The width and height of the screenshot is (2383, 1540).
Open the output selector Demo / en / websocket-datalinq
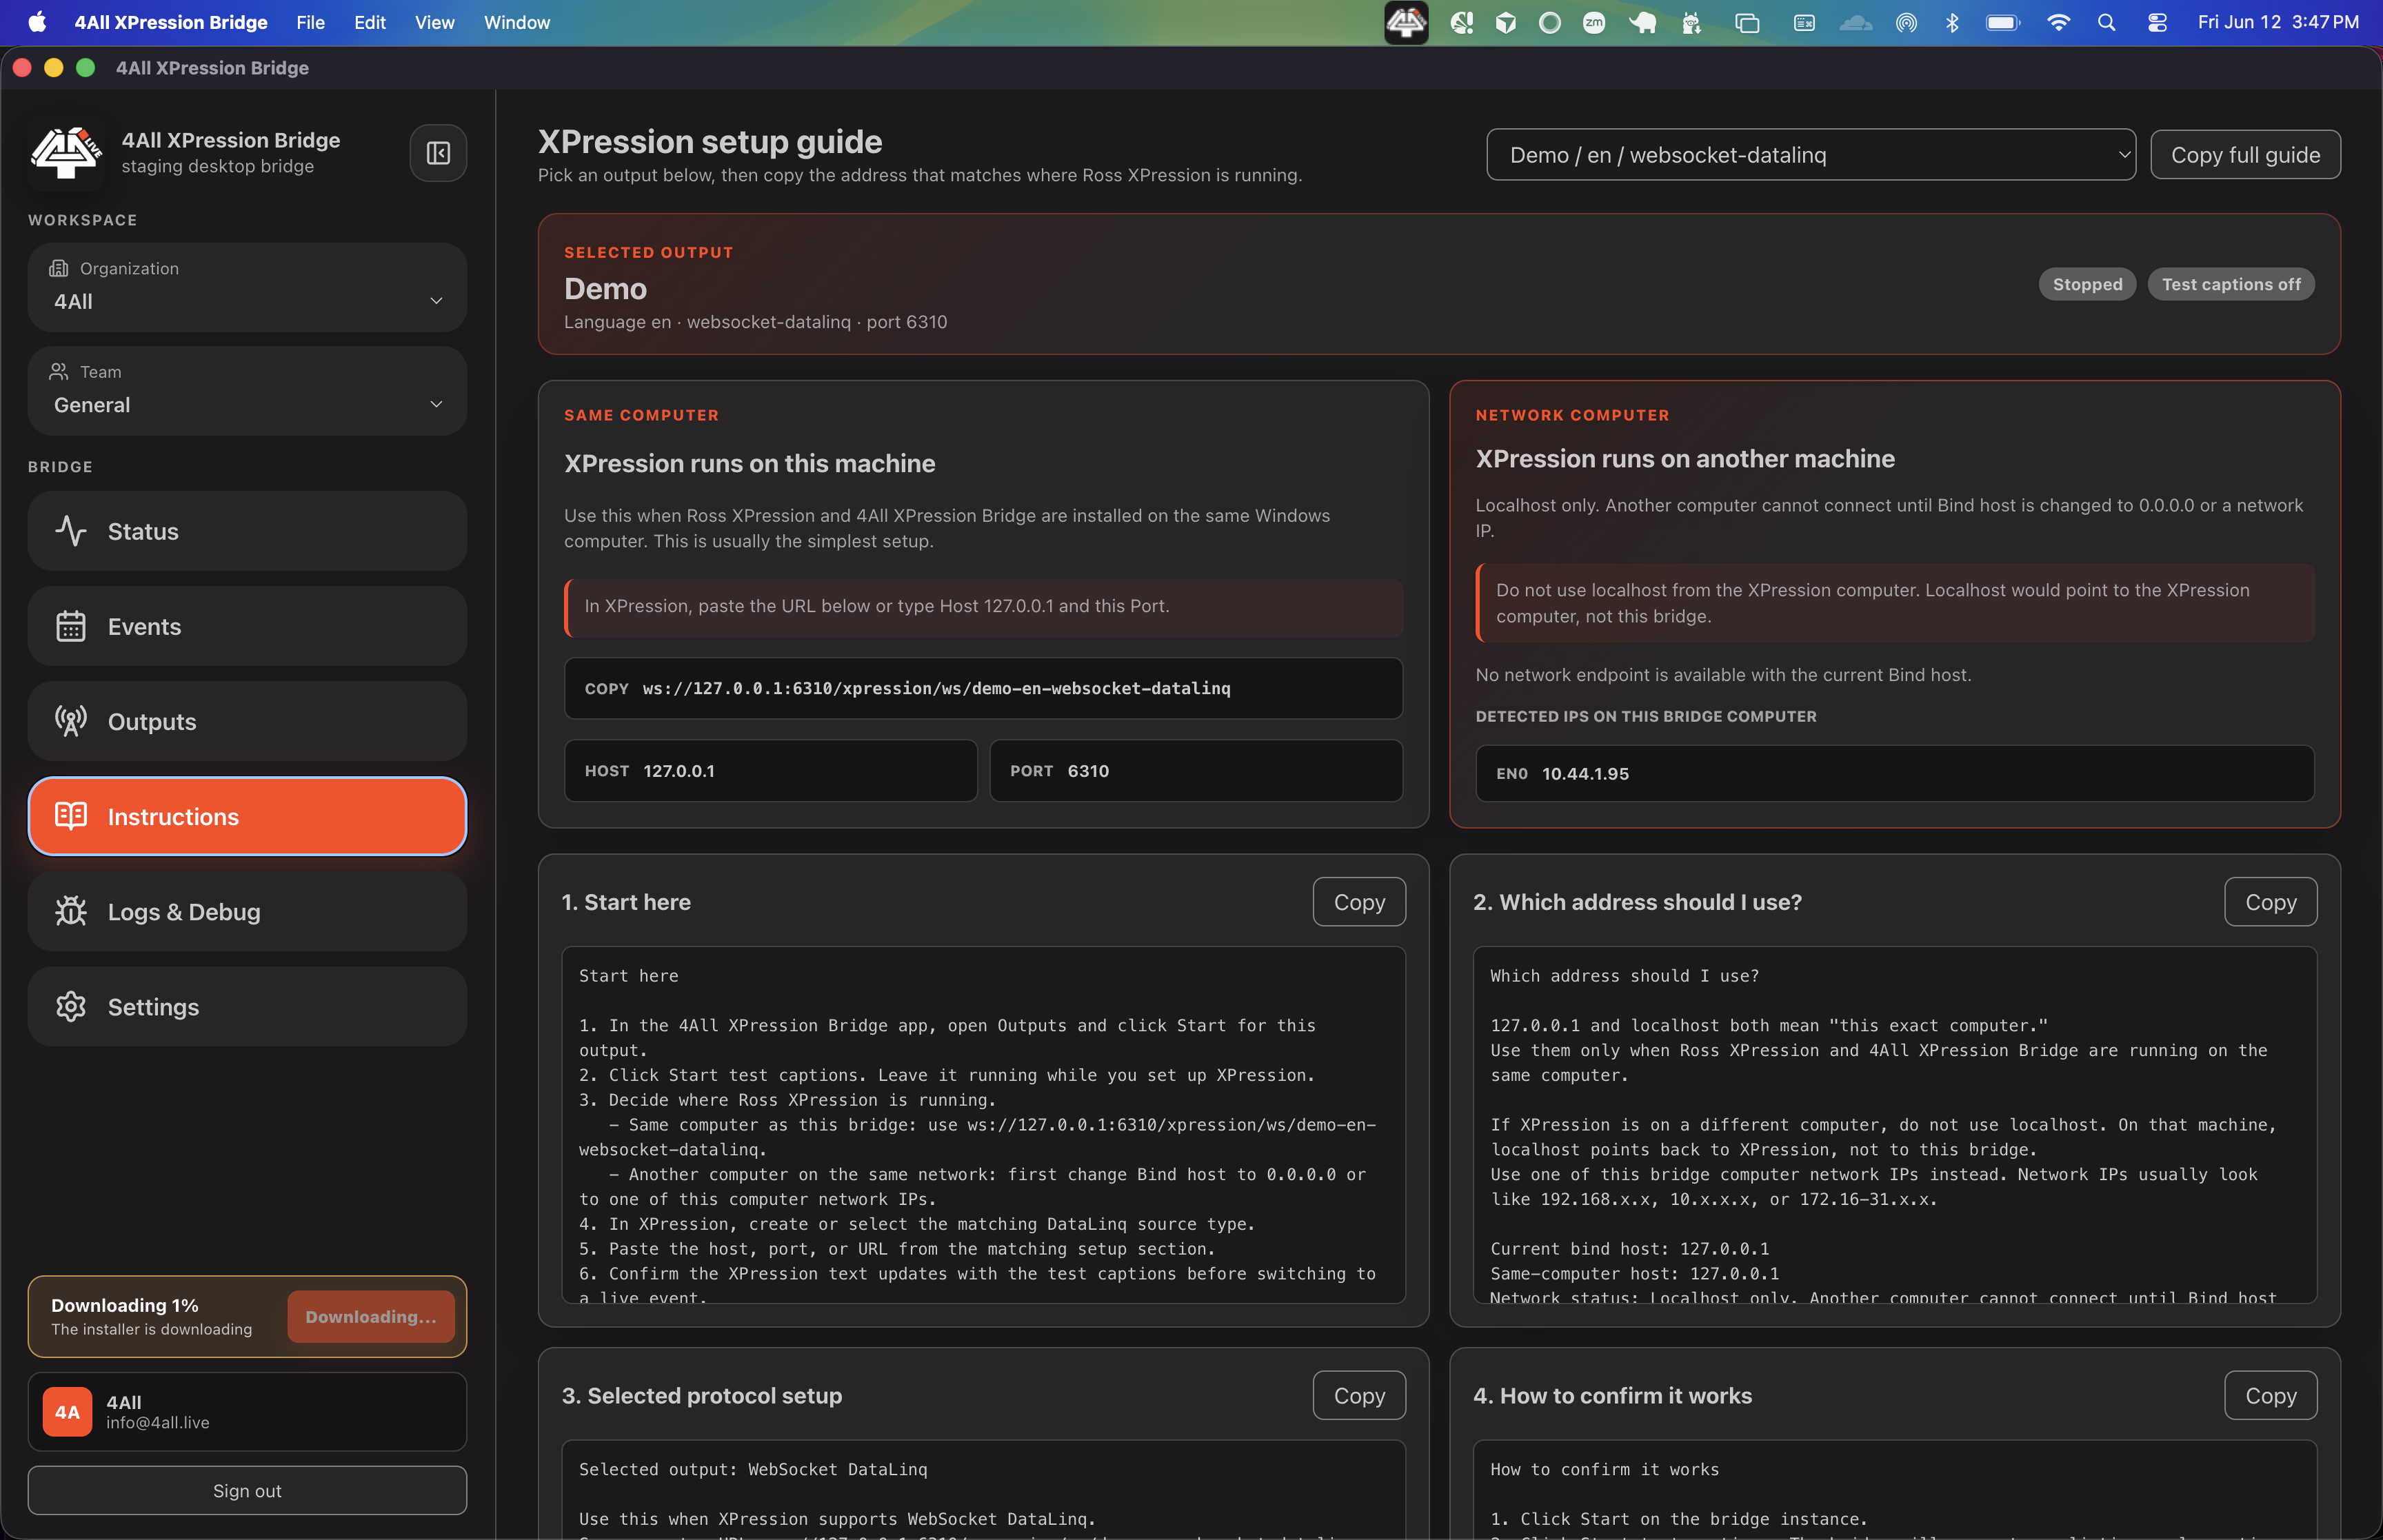1810,155
